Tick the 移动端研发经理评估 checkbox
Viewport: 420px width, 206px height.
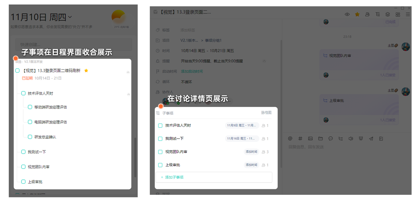30,107
